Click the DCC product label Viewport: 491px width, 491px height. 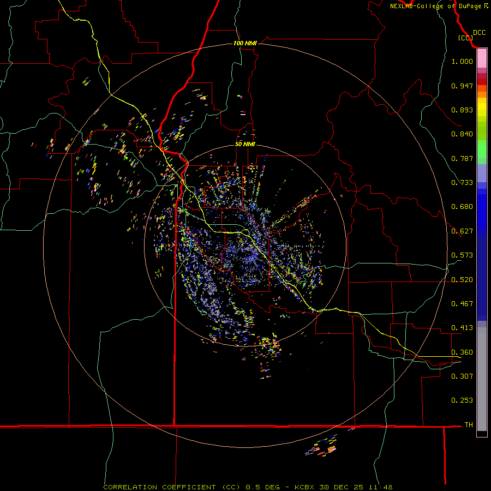click(x=479, y=33)
